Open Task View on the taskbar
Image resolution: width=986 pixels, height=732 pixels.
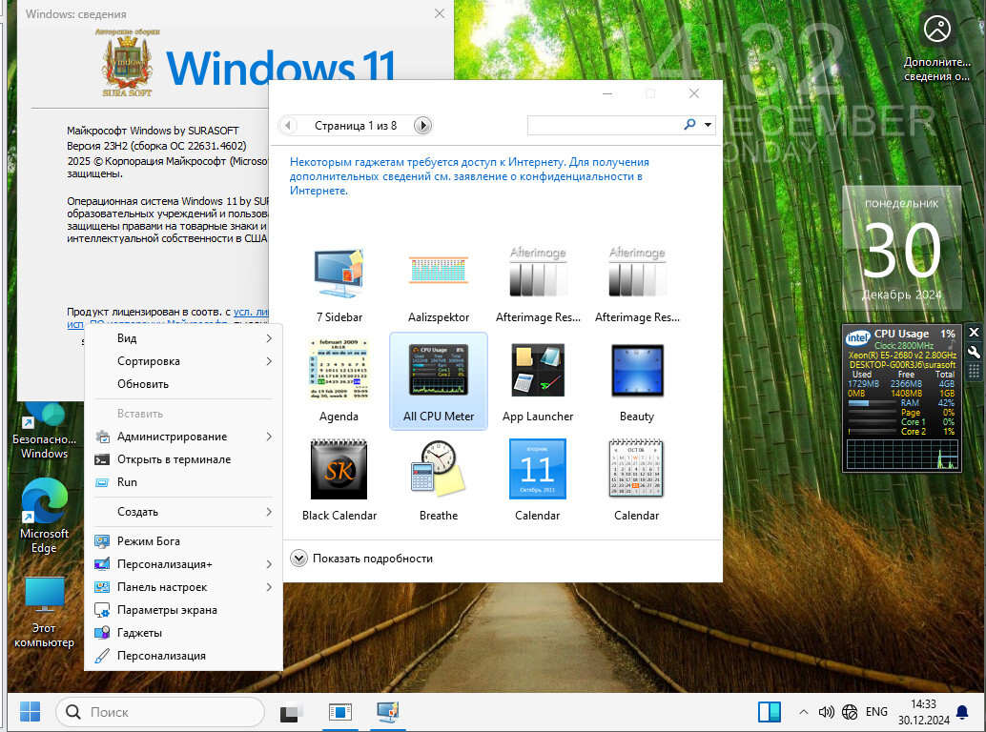(291, 712)
